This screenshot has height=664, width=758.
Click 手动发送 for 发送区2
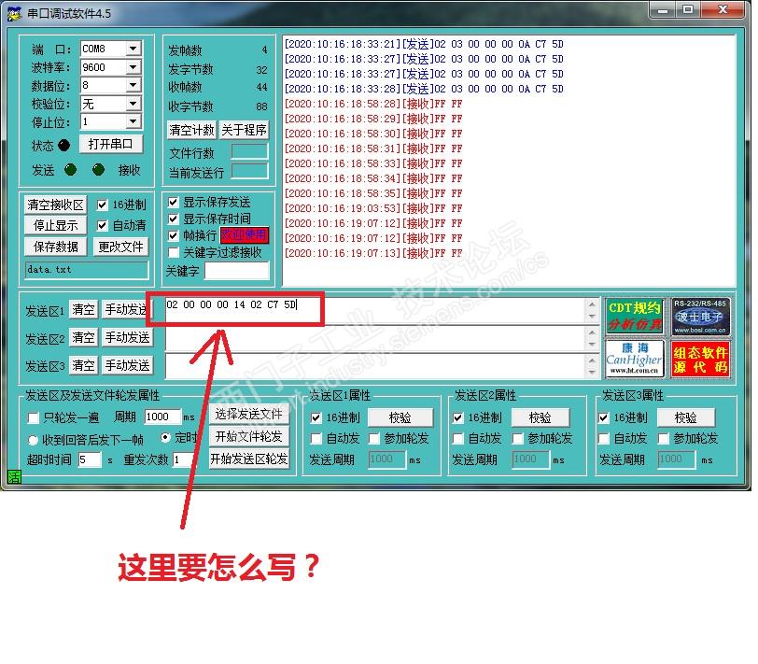pos(128,337)
